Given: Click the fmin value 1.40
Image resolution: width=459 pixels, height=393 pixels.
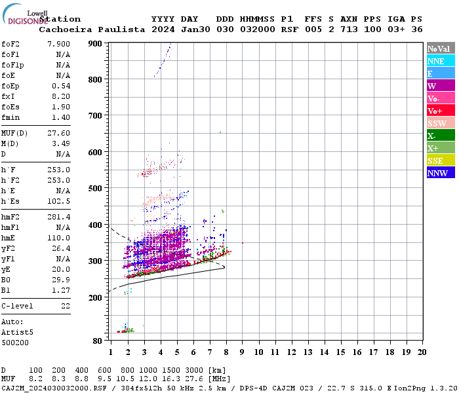Looking at the screenshot, I should (x=61, y=117).
